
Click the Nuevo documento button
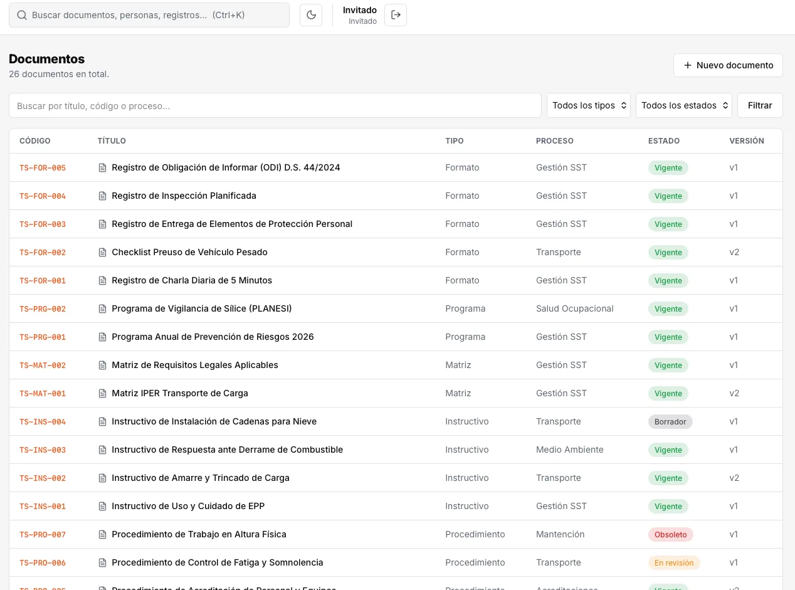(728, 65)
